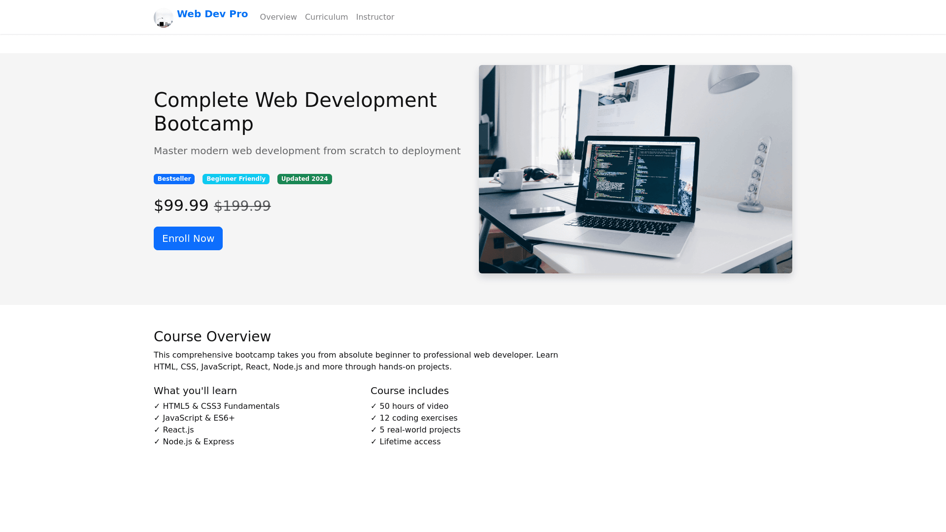This screenshot has height=532, width=946.
Task: Click the crossed-out $199.99 price
Action: pyautogui.click(x=242, y=206)
